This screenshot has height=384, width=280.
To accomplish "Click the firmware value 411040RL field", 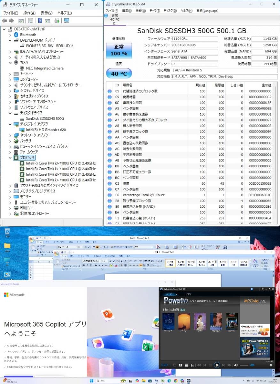I will tap(194, 39).
